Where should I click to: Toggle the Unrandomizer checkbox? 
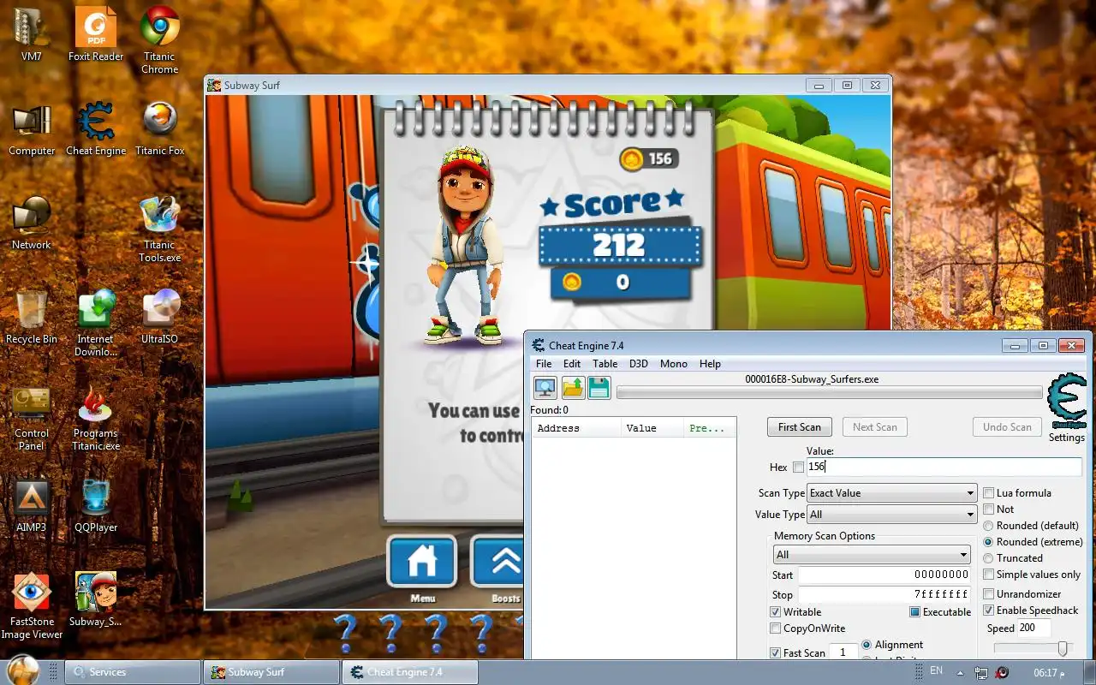(x=989, y=594)
